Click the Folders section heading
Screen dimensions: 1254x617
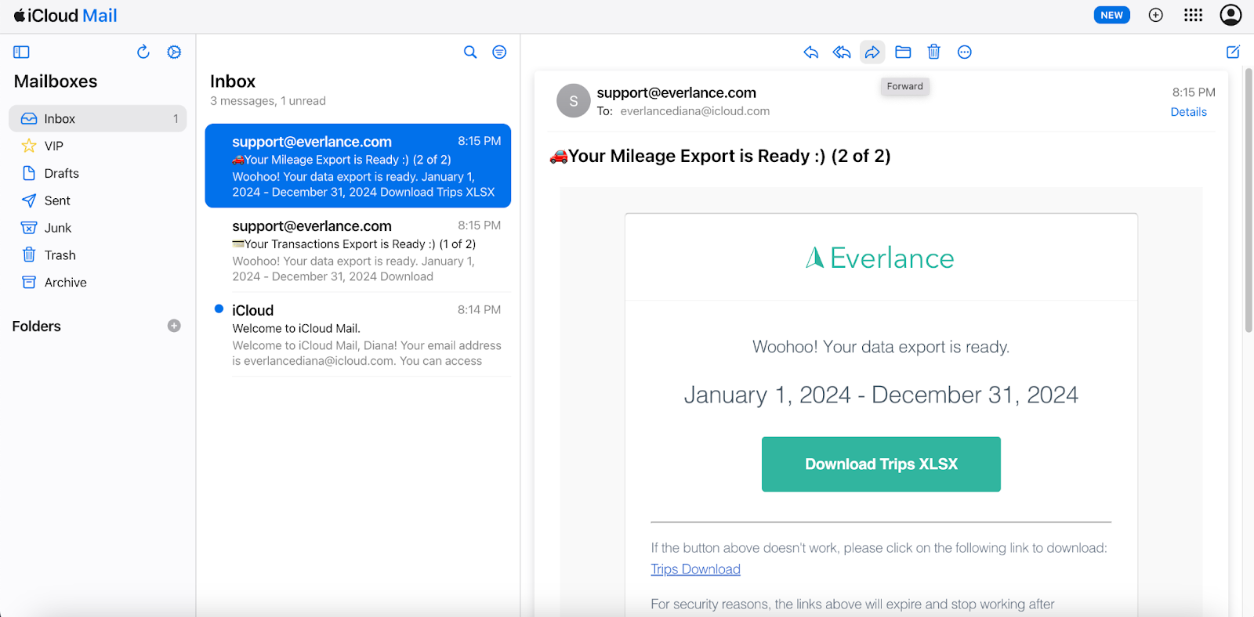36,327
